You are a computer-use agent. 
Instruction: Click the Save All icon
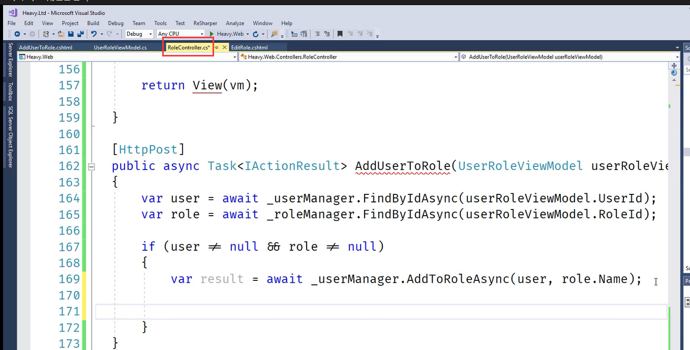(80, 34)
